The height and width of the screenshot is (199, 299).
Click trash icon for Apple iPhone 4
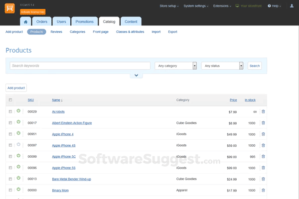(263, 134)
